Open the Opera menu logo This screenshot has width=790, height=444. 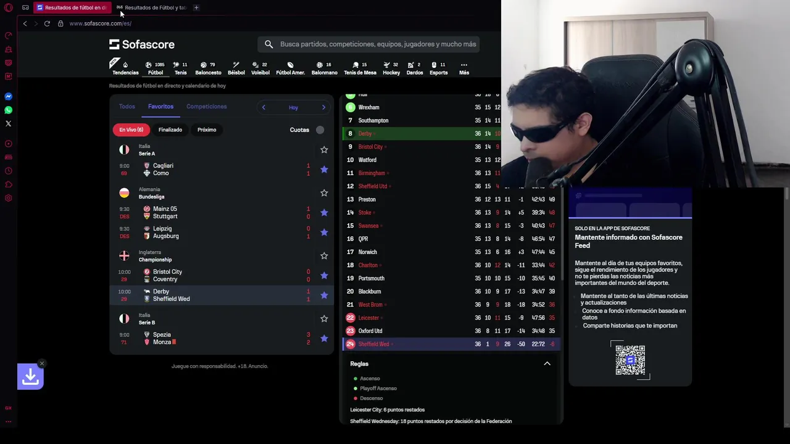tap(9, 7)
